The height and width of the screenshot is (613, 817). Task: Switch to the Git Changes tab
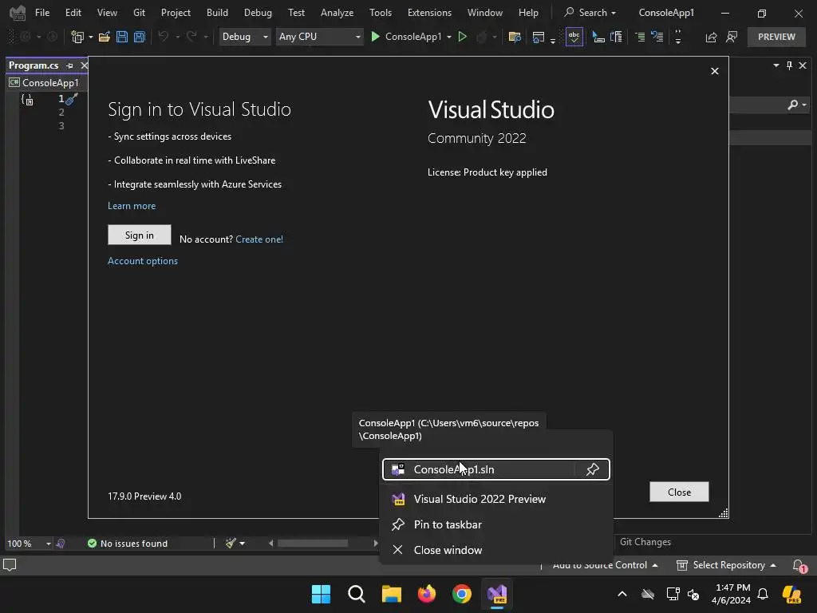[645, 542]
